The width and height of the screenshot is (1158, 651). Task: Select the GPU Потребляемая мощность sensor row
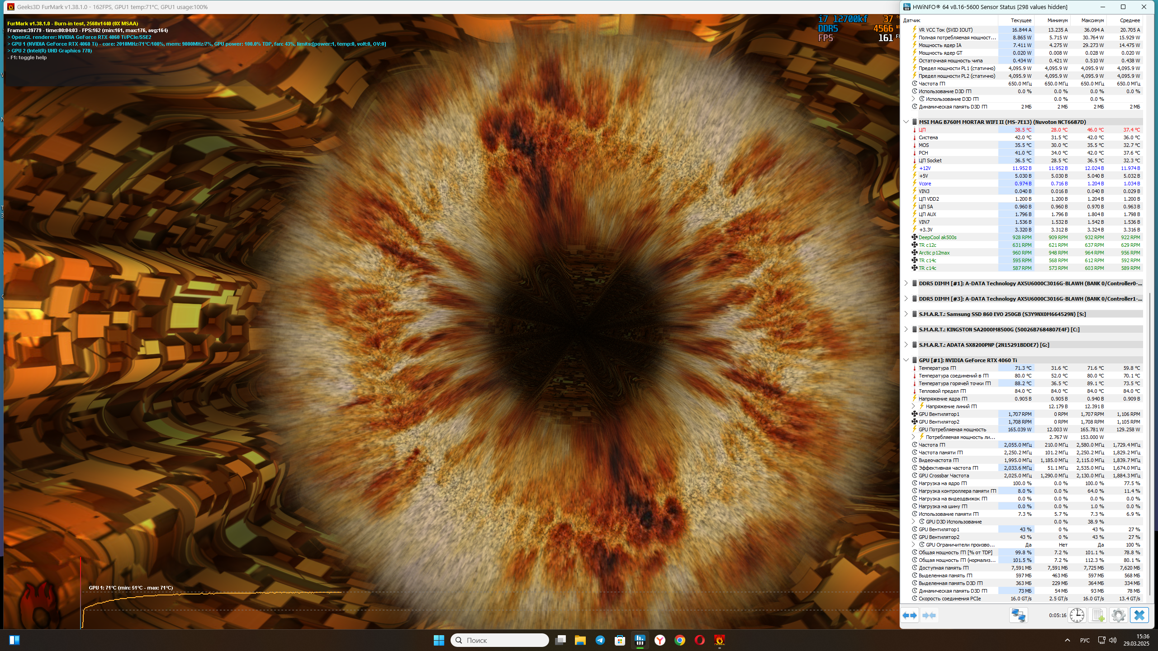click(x=952, y=429)
